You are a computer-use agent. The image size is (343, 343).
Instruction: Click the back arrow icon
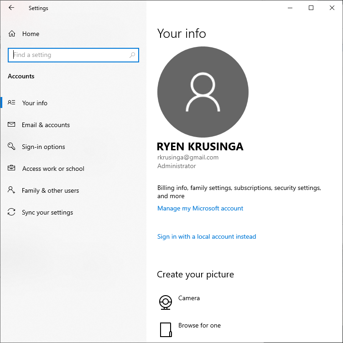(11, 8)
